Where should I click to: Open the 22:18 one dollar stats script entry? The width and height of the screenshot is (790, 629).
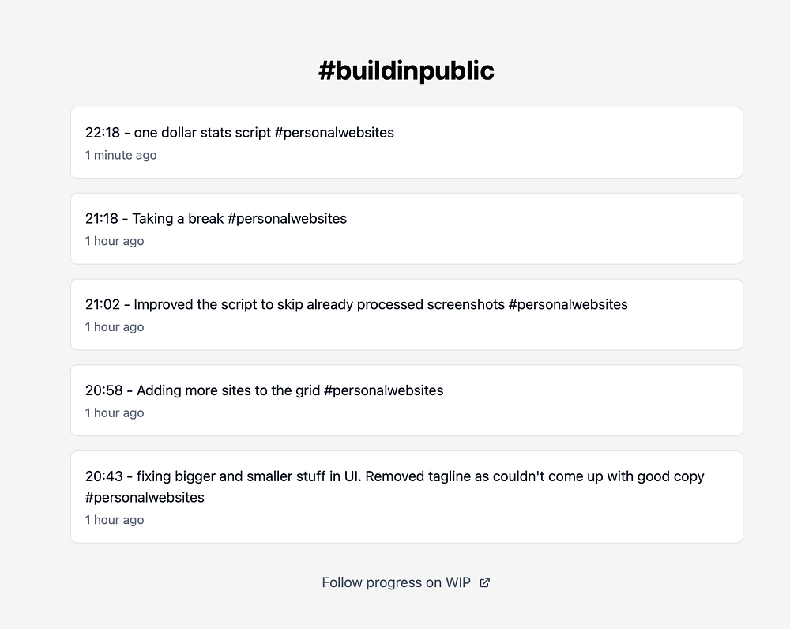407,143
